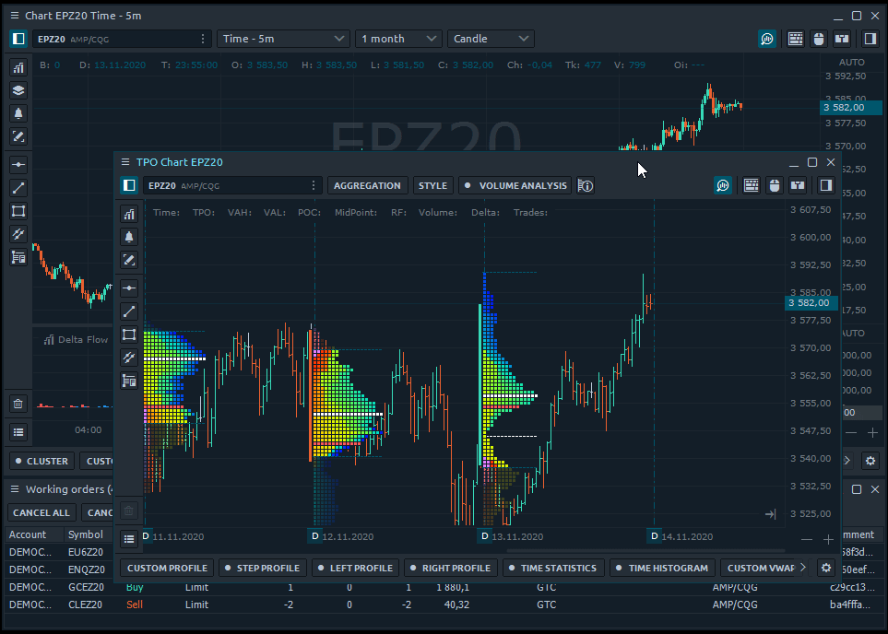Viewport: 888px width, 634px height.
Task: Toggle the Step Profile option
Action: click(262, 569)
